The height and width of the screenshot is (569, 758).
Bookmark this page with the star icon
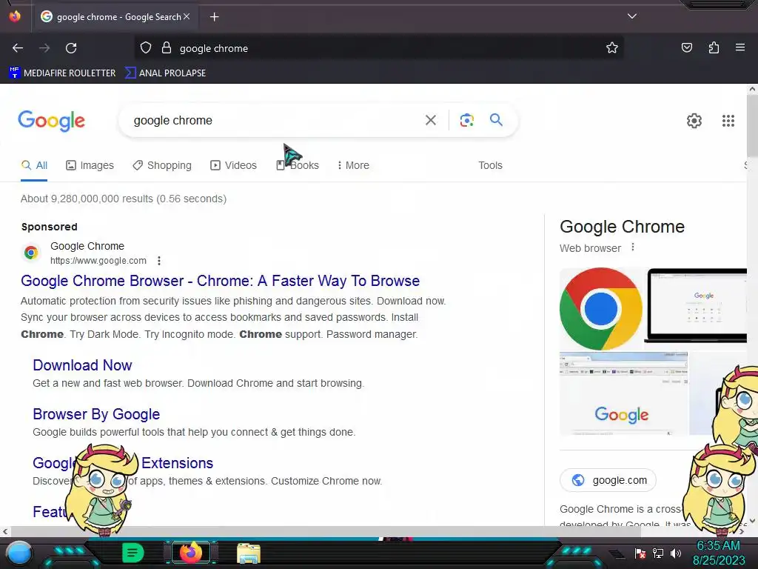[612, 47]
